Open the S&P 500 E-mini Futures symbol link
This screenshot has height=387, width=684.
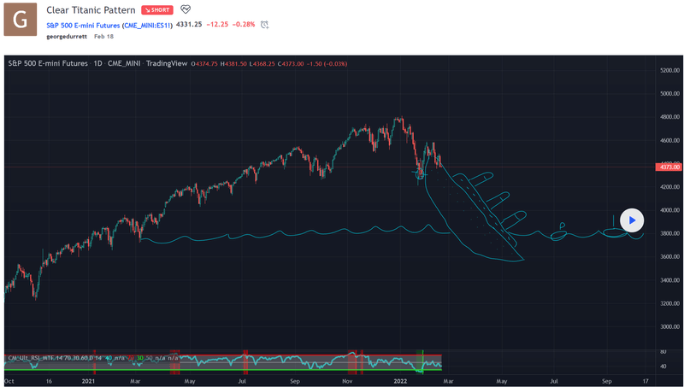(109, 26)
